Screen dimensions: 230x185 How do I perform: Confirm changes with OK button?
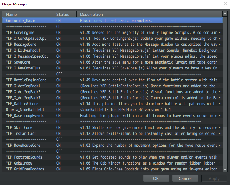(156, 178)
